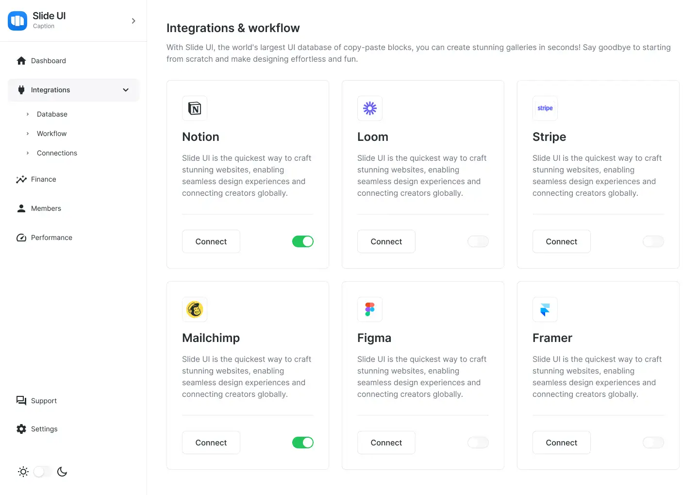Select Integrations in the sidebar
The image size is (699, 495).
(x=73, y=90)
